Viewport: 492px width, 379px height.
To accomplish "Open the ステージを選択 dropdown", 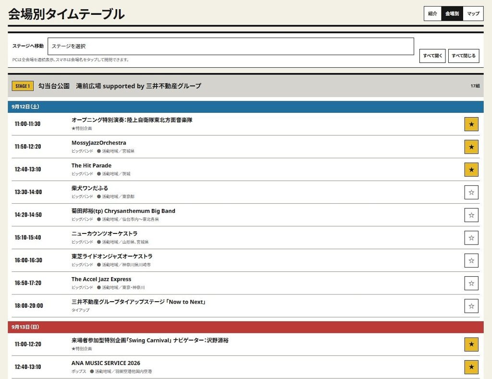I will (x=231, y=47).
